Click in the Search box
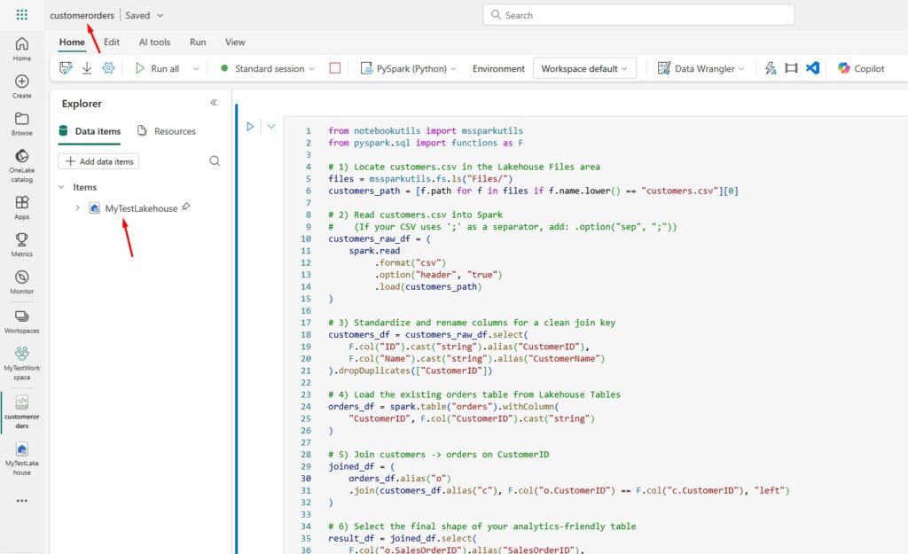The width and height of the screenshot is (908, 554). 638,15
